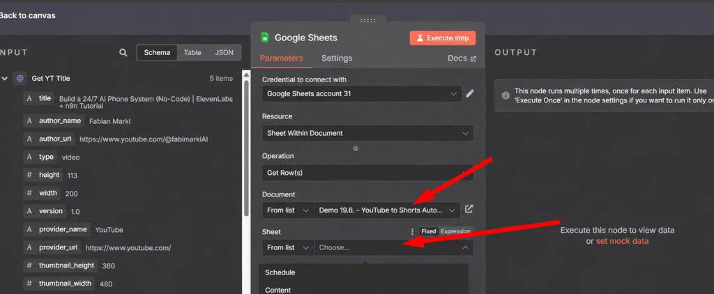Click the search icon in the Input panel
This screenshot has width=714, height=294.
(123, 53)
